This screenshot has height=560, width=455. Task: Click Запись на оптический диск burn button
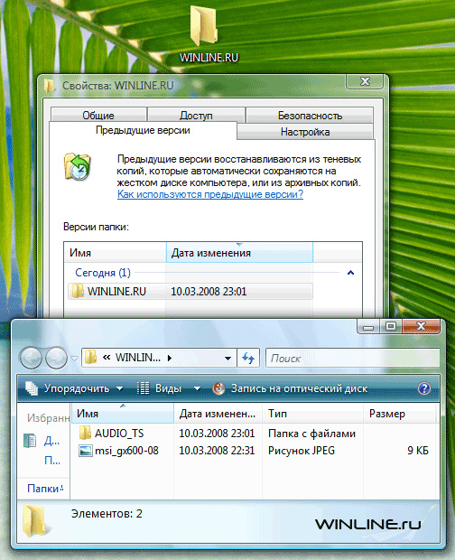[x=290, y=388]
